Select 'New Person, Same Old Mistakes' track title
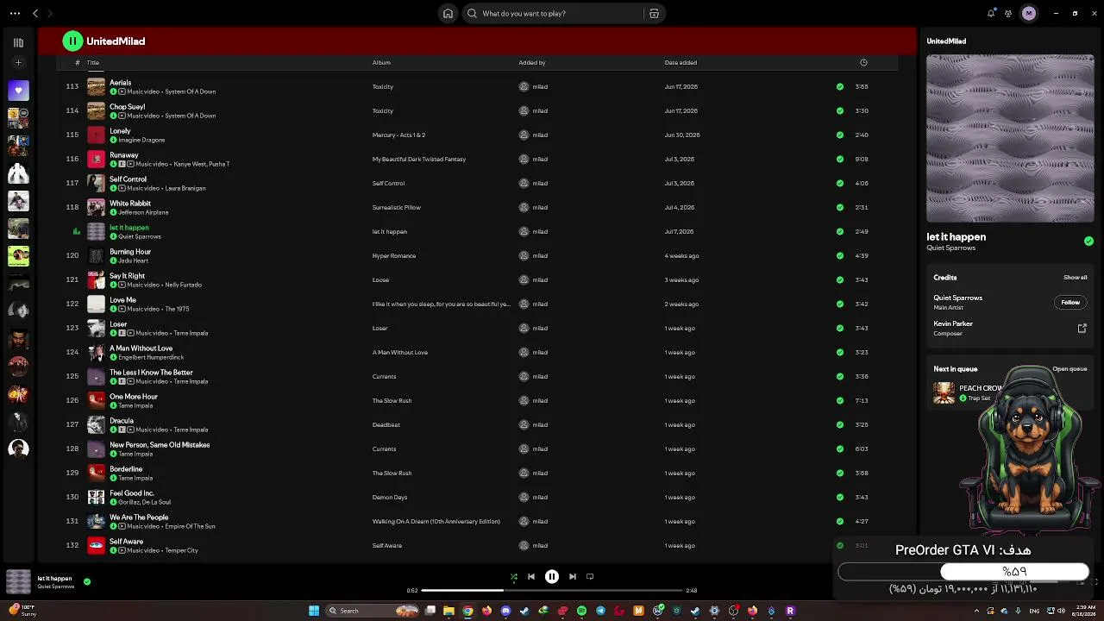1104x621 pixels. point(160,444)
